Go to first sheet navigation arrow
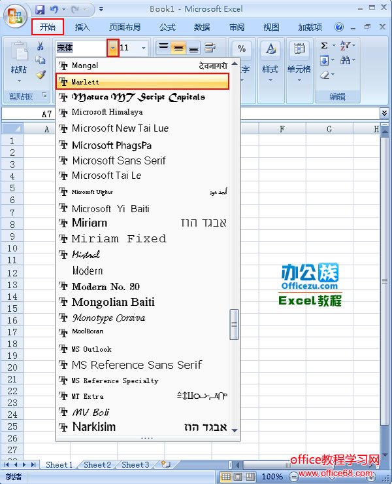This screenshot has width=392, height=484. click(7, 464)
